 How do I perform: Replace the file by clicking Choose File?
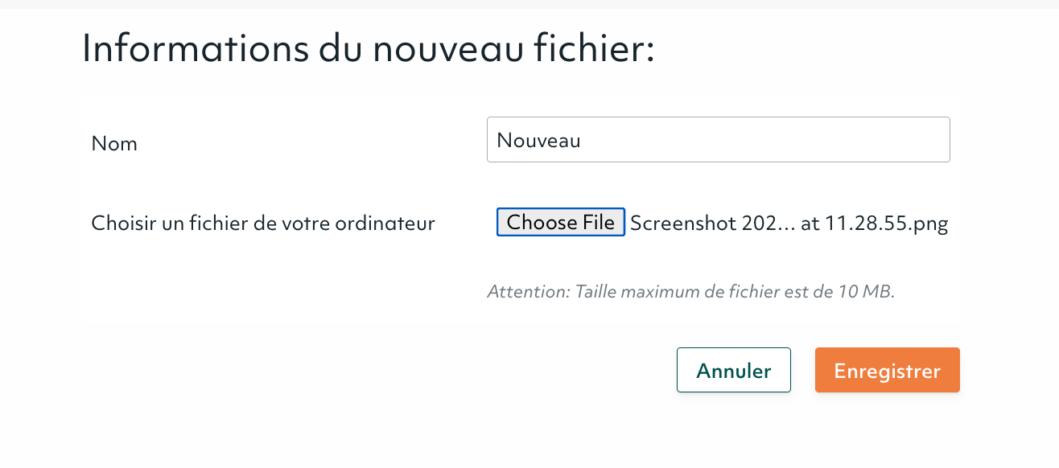point(560,222)
